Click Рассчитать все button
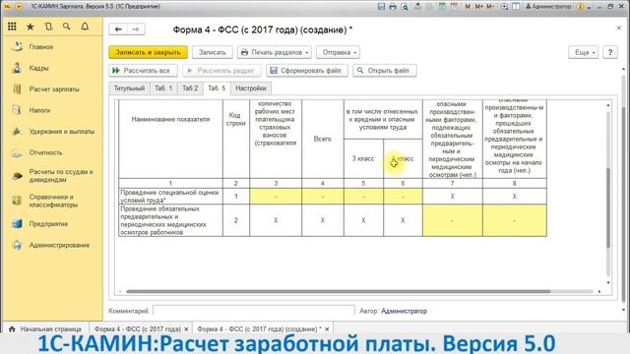The height and width of the screenshot is (354, 630). tap(143, 70)
